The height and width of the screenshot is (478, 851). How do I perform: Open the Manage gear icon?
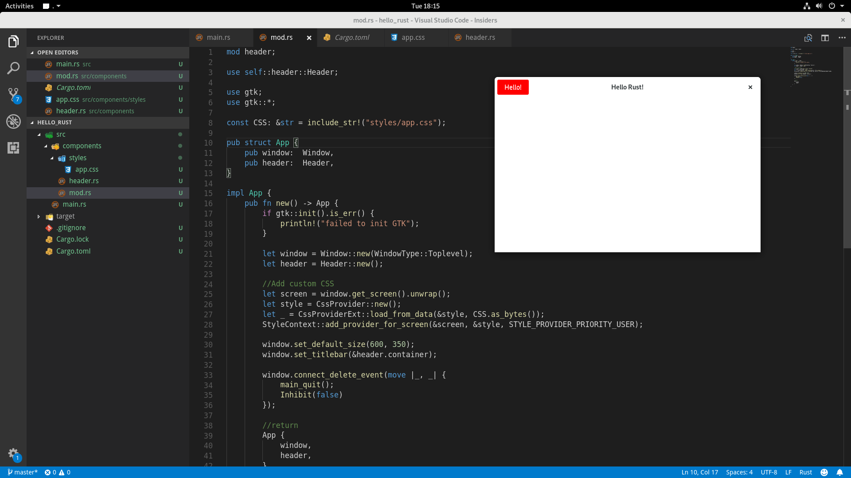pyautogui.click(x=13, y=453)
